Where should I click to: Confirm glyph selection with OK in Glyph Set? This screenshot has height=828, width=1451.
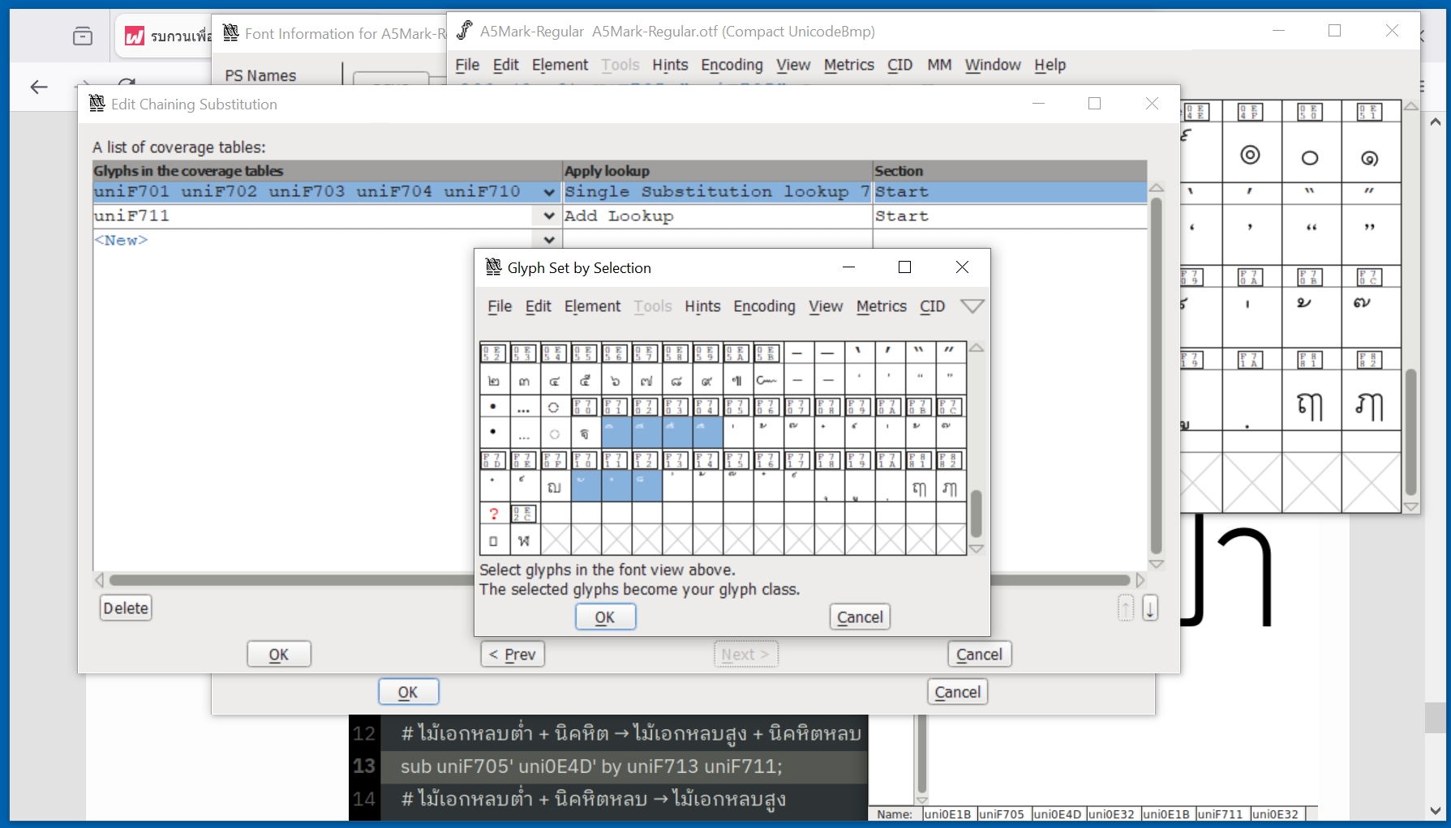click(x=605, y=617)
